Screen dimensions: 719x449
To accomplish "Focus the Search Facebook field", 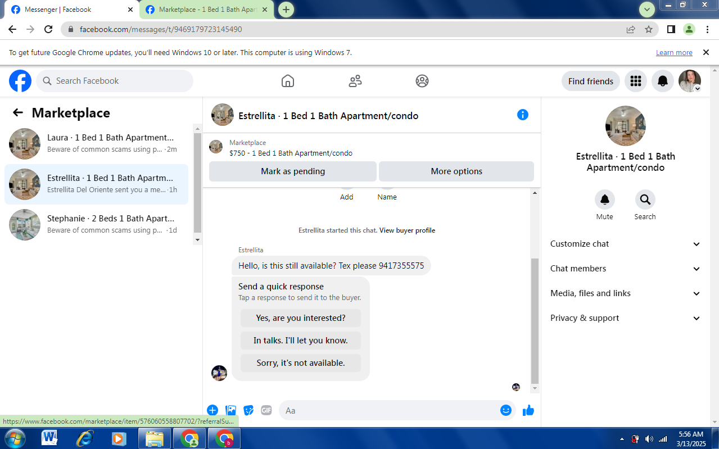I will pos(115,81).
